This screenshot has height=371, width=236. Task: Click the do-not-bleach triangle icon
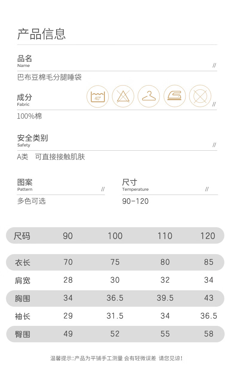point(123,96)
